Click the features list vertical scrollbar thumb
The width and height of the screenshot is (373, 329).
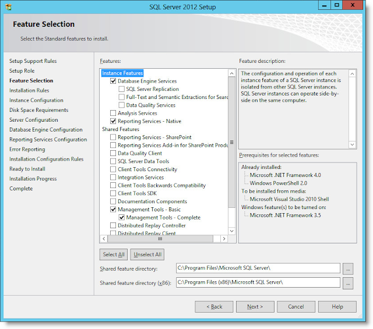(x=231, y=142)
